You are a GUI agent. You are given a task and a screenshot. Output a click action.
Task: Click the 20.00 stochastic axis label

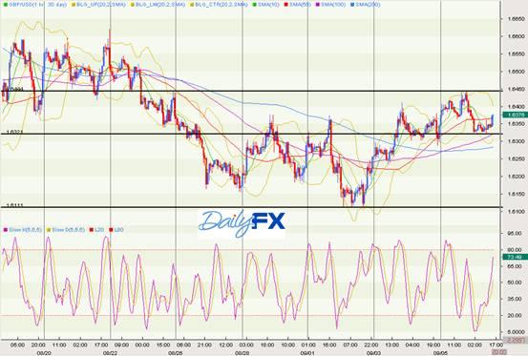point(515,315)
